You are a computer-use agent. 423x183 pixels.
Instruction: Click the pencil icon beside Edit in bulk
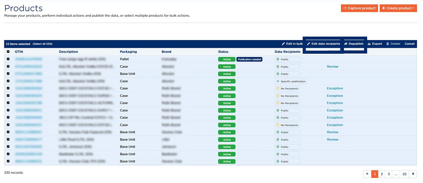(x=283, y=44)
